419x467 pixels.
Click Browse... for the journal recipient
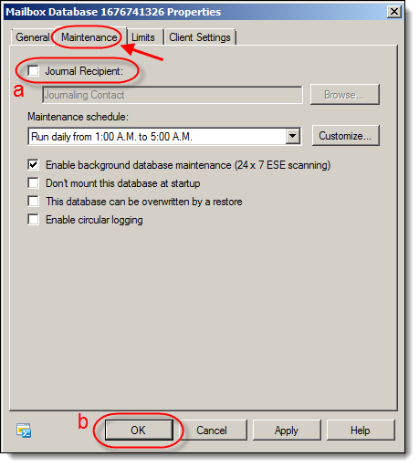(344, 95)
